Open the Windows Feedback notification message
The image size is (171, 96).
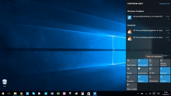coord(148,17)
